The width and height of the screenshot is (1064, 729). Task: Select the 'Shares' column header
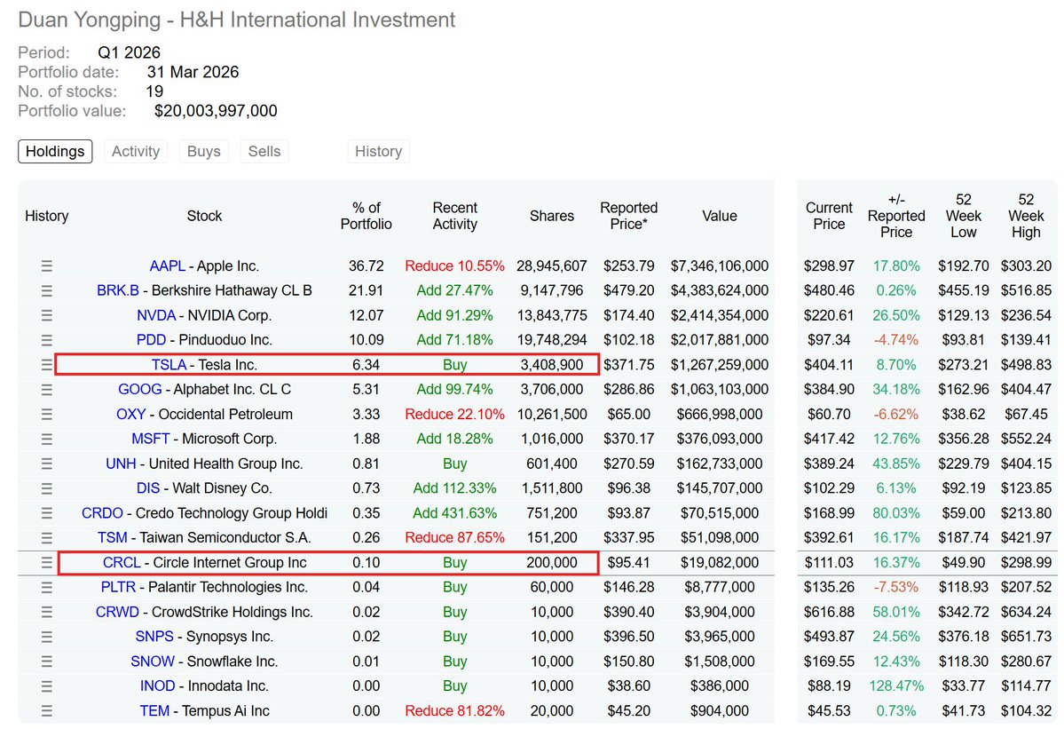(x=552, y=216)
